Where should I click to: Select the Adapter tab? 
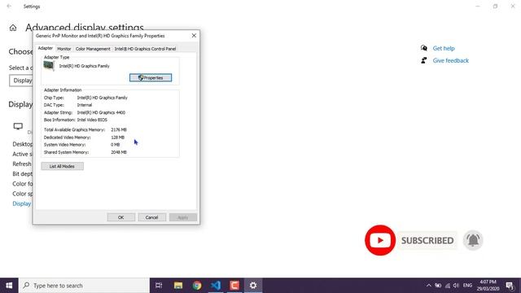pos(46,48)
